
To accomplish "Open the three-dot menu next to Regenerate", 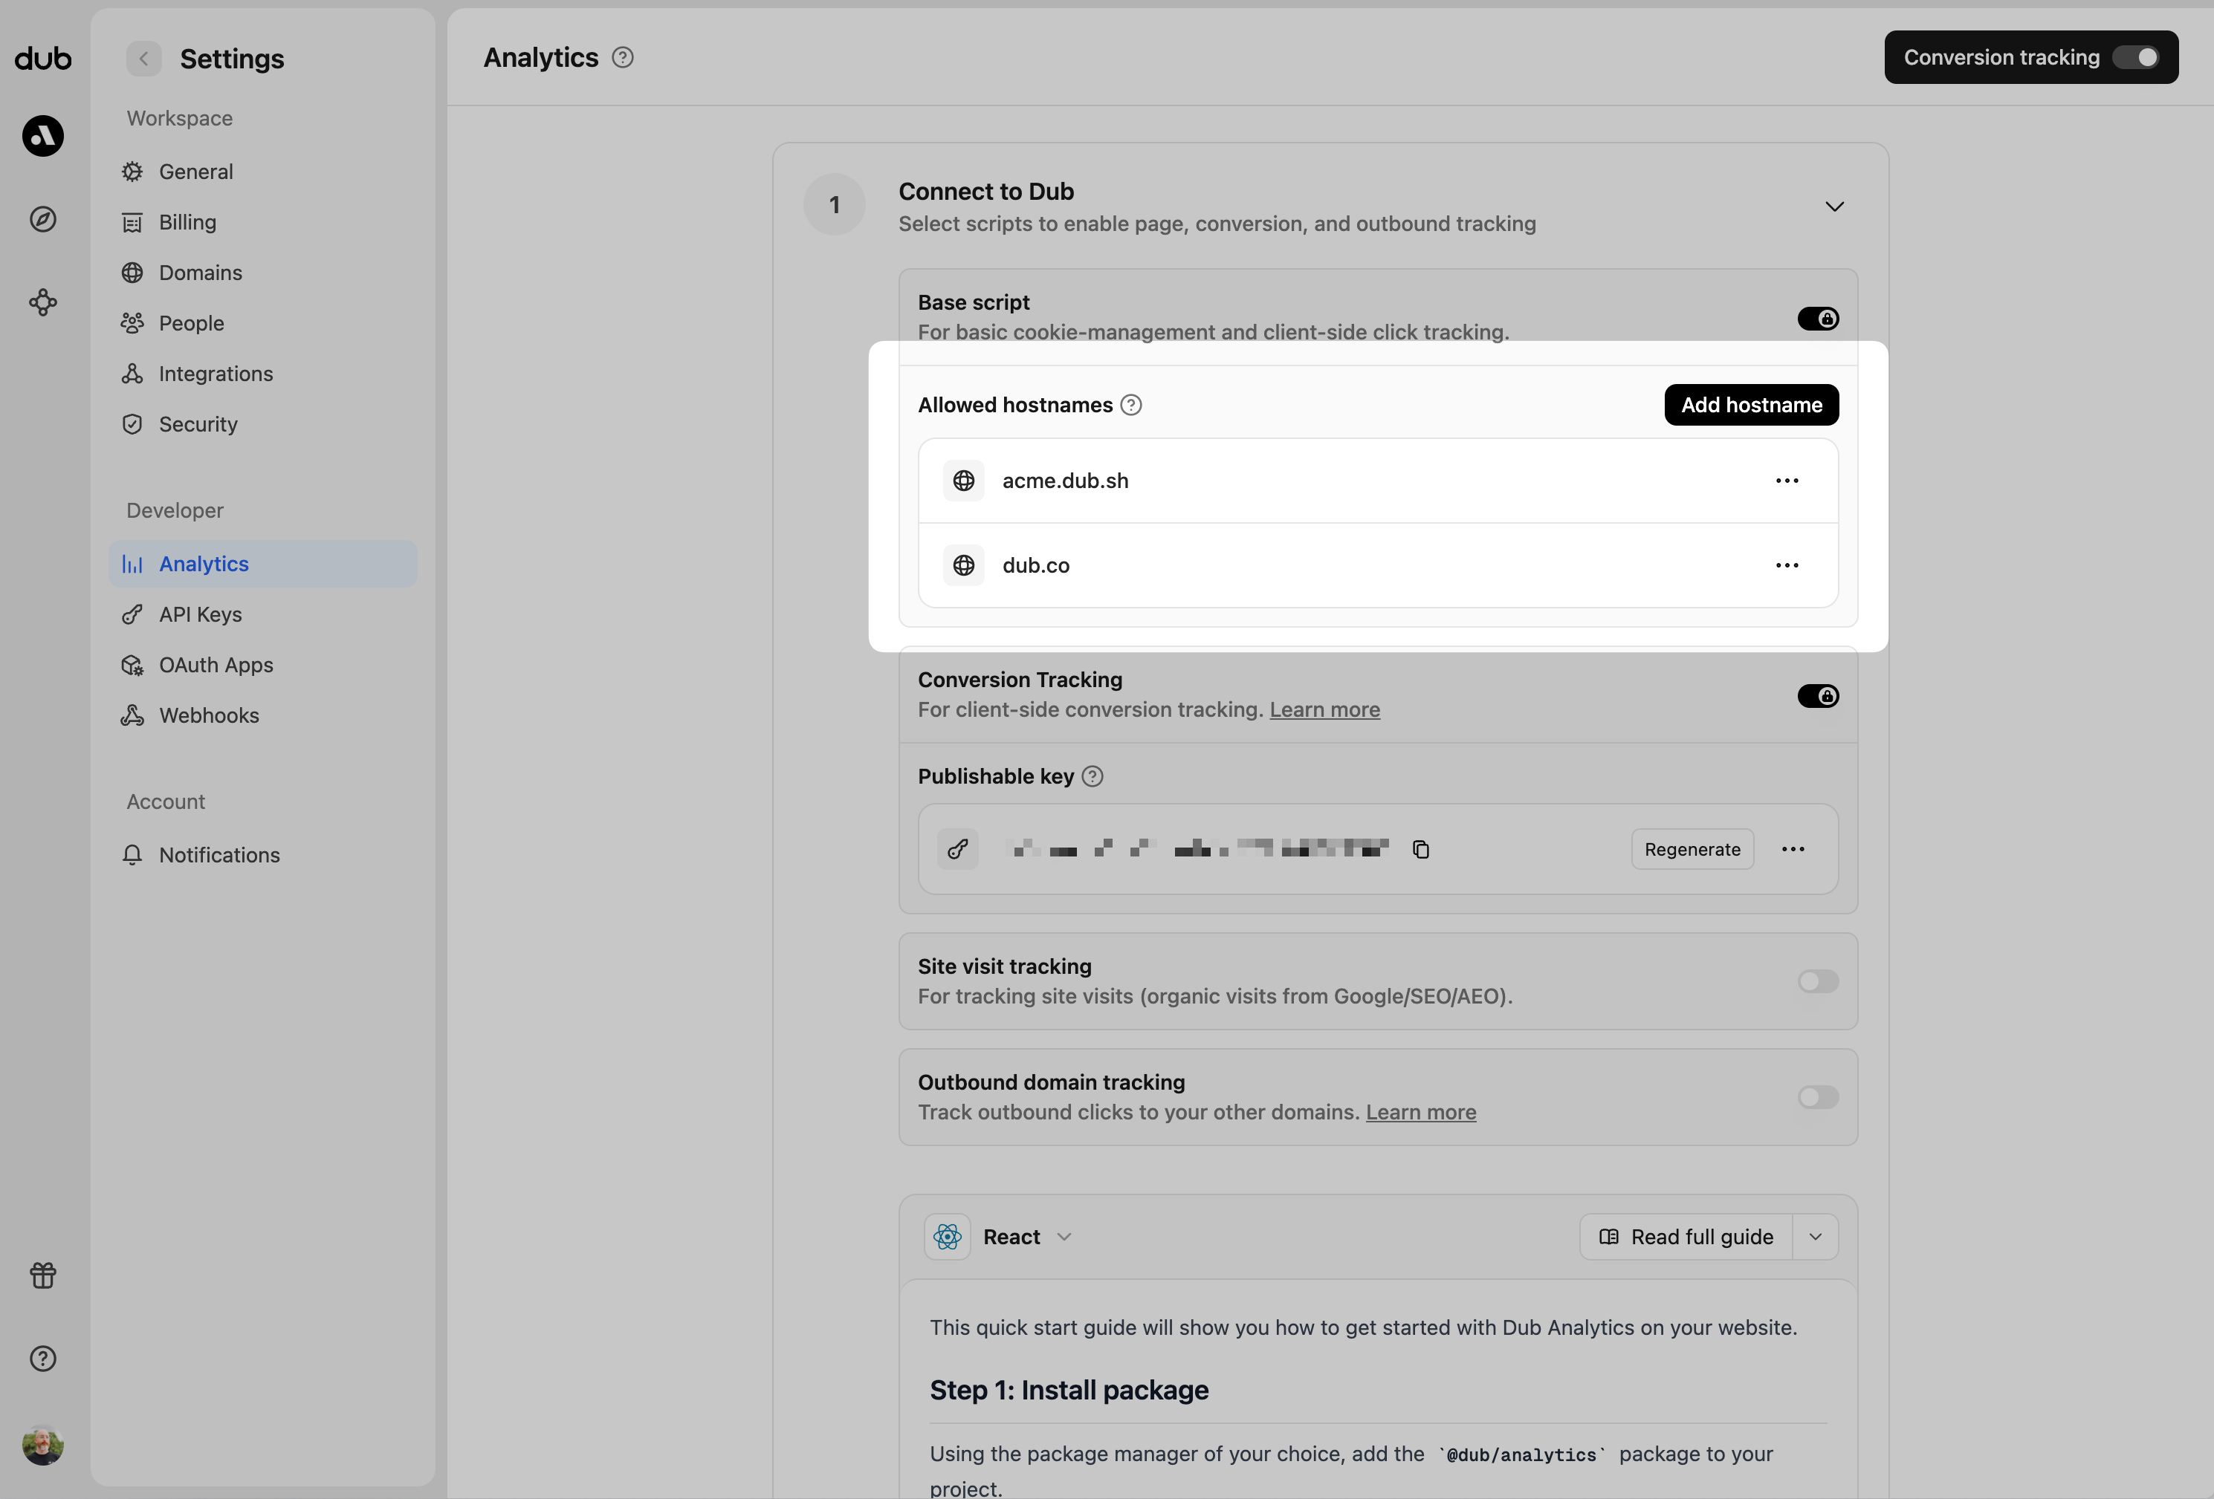I will coord(1793,848).
